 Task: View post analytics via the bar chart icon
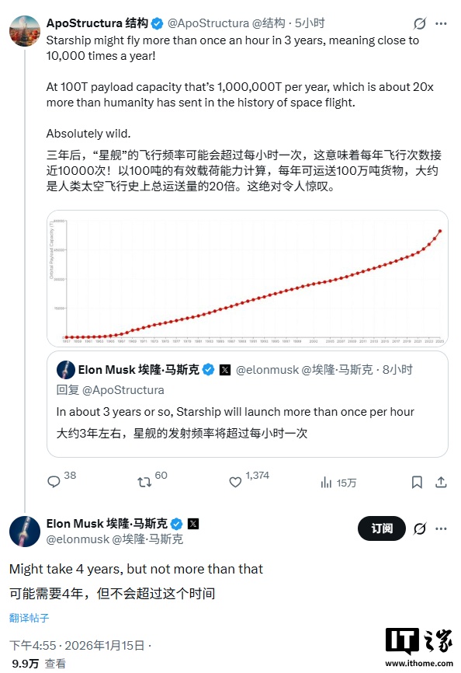(328, 482)
